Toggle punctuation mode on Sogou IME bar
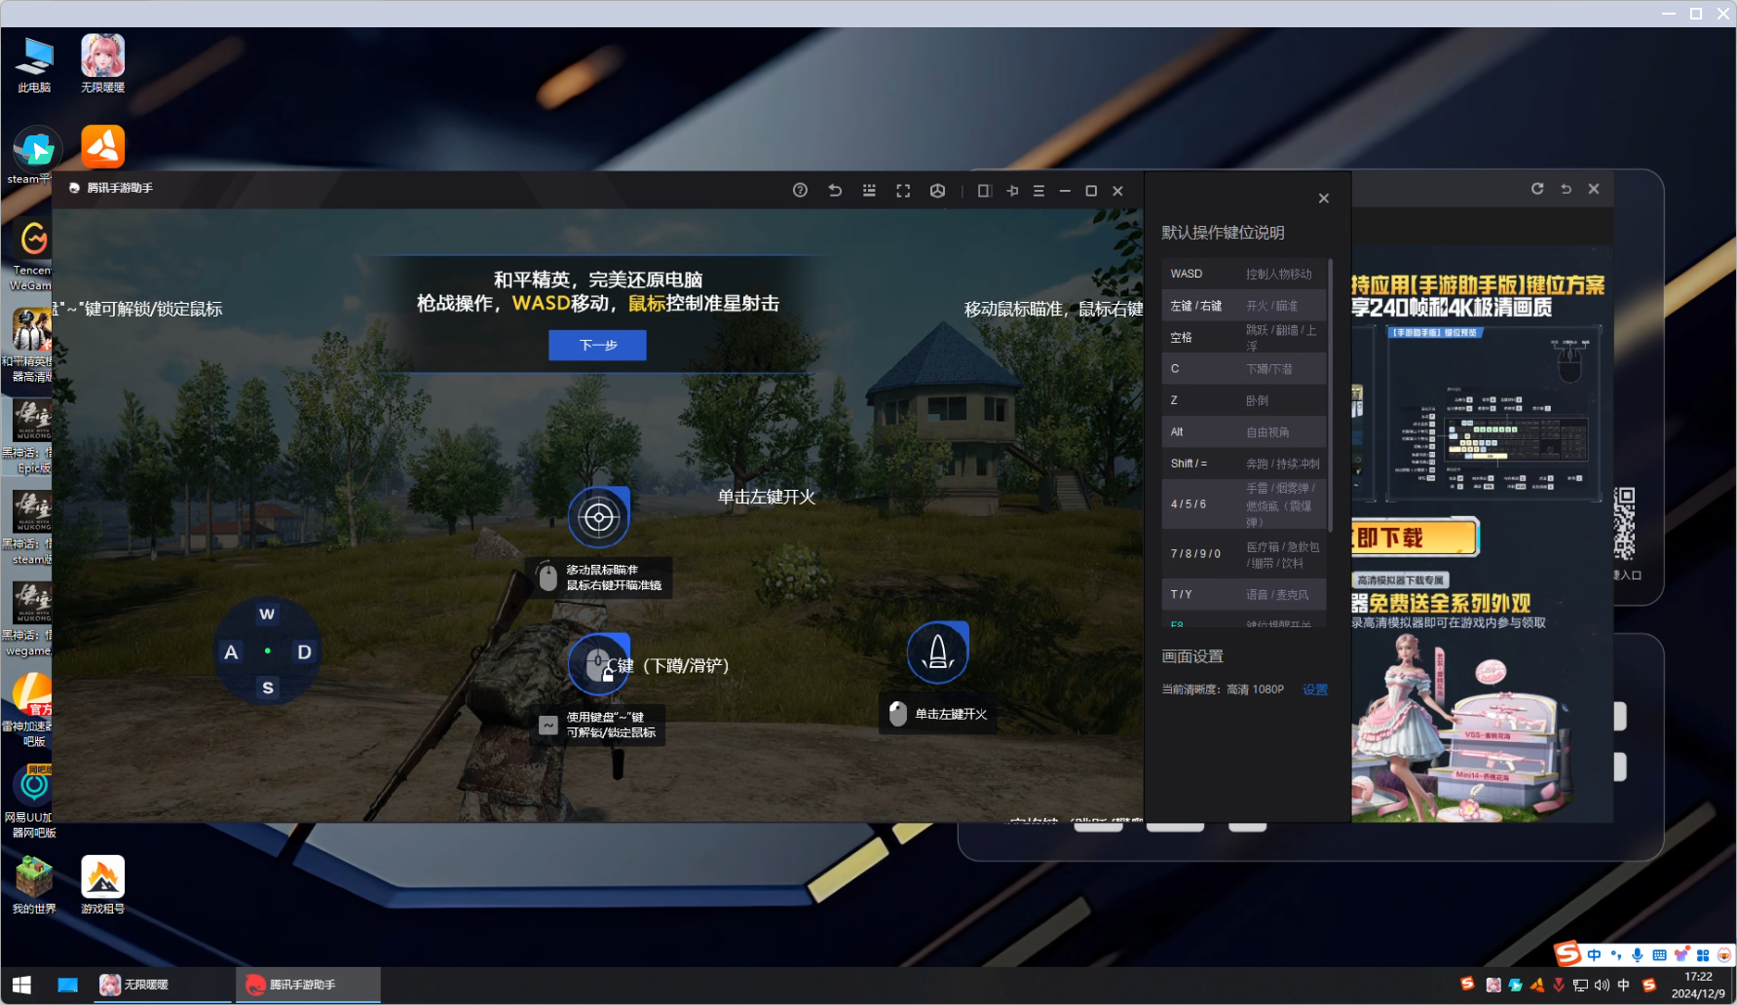 pyautogui.click(x=1616, y=955)
